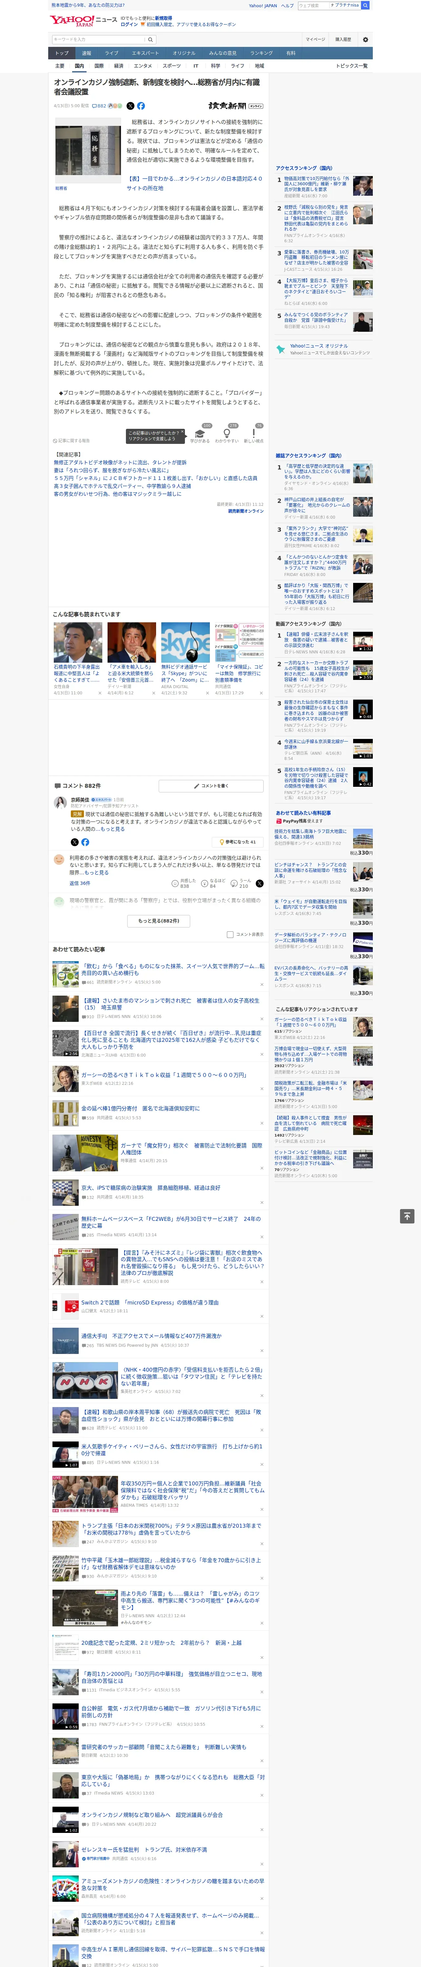Viewport: 421px width, 1967px height.
Task: Open related article about 無修正アダルトビデオ映像
Action: pos(120,463)
